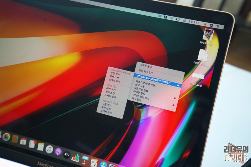Open the Notes app in the Dock
This screenshot has height=167, width=251.
41,147
